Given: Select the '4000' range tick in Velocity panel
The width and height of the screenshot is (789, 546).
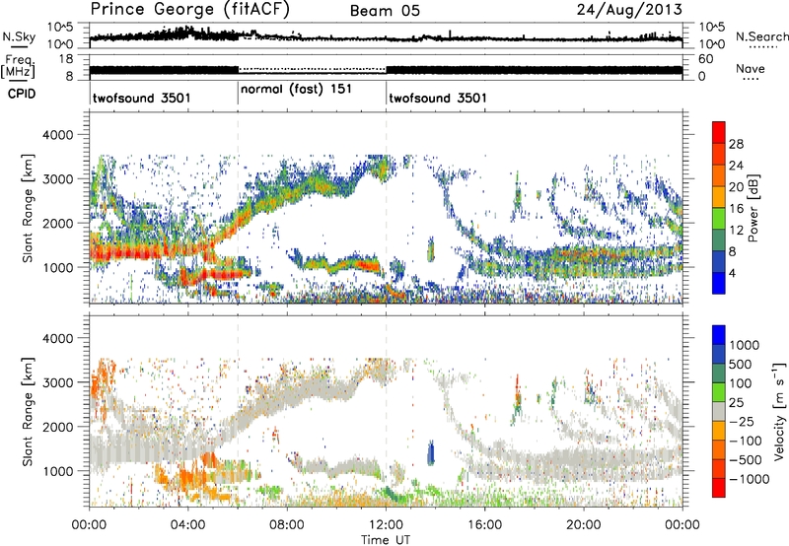Looking at the screenshot, I should (57, 338).
